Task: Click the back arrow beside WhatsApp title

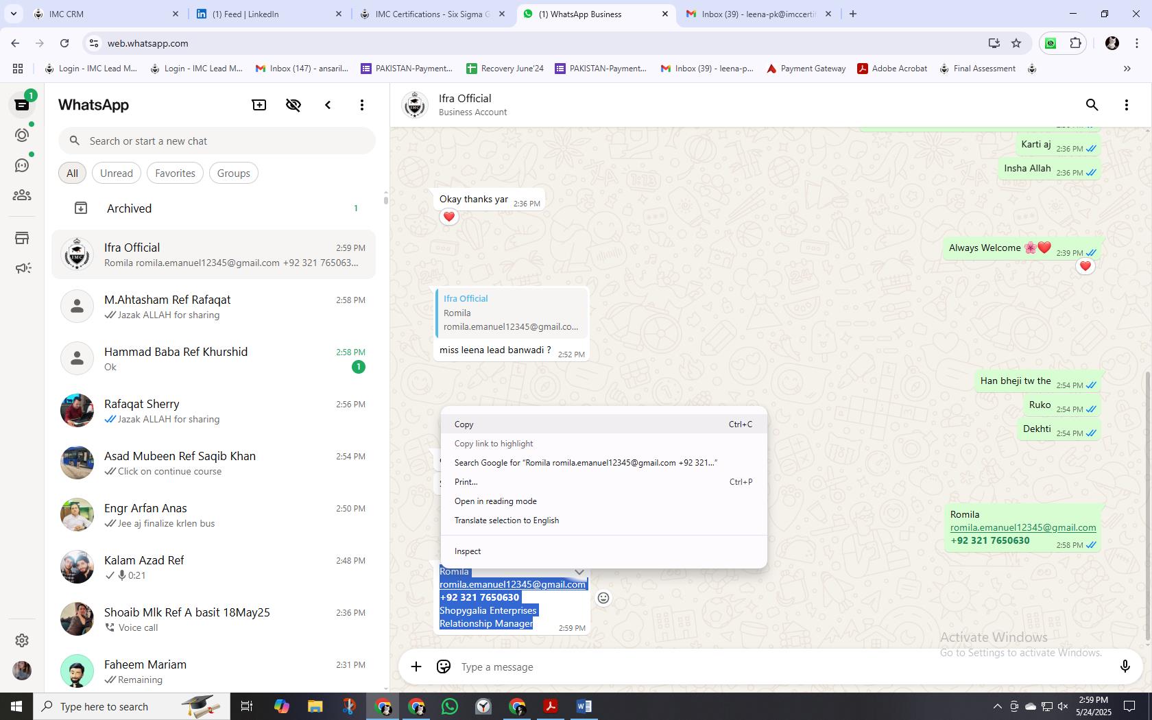Action: [x=328, y=105]
